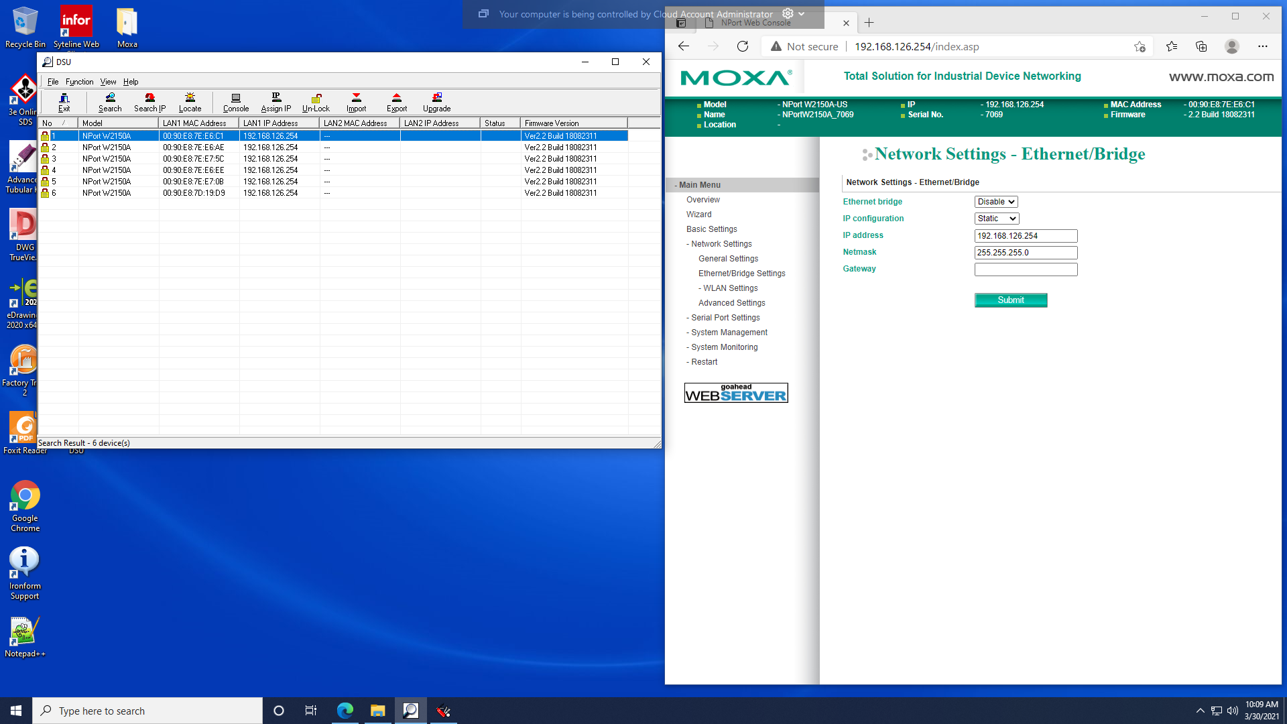1287x724 pixels.
Task: Click the Assign IP toolbar icon
Action: pos(275,102)
